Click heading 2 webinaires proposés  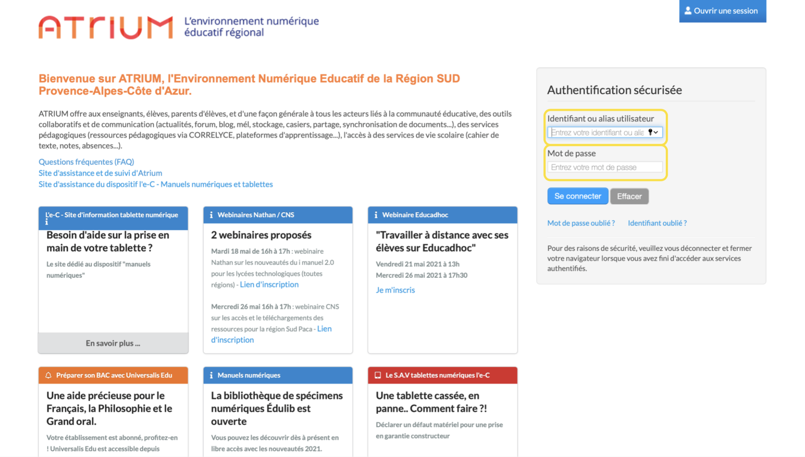261,235
